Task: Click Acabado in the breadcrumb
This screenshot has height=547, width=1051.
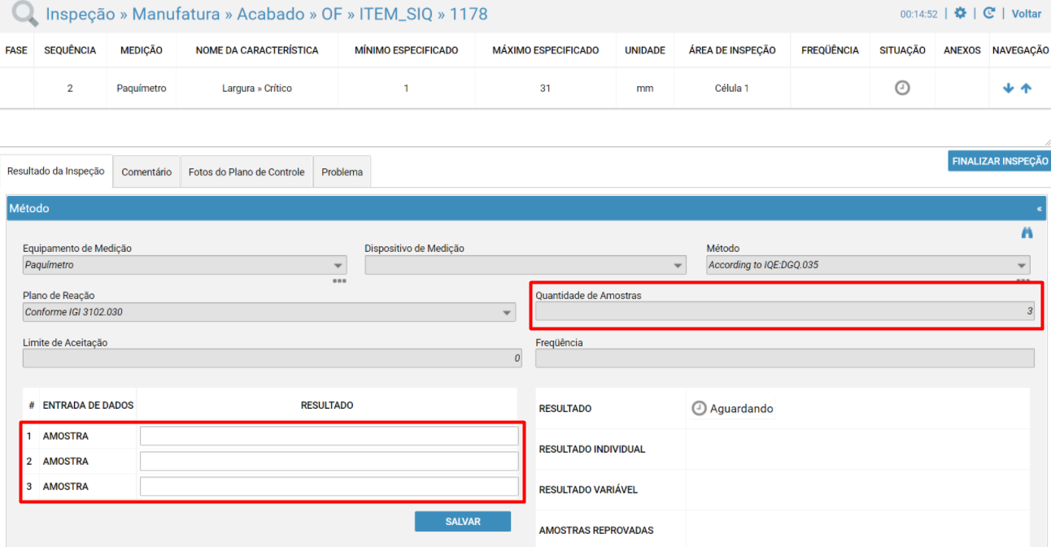Action: tap(271, 15)
